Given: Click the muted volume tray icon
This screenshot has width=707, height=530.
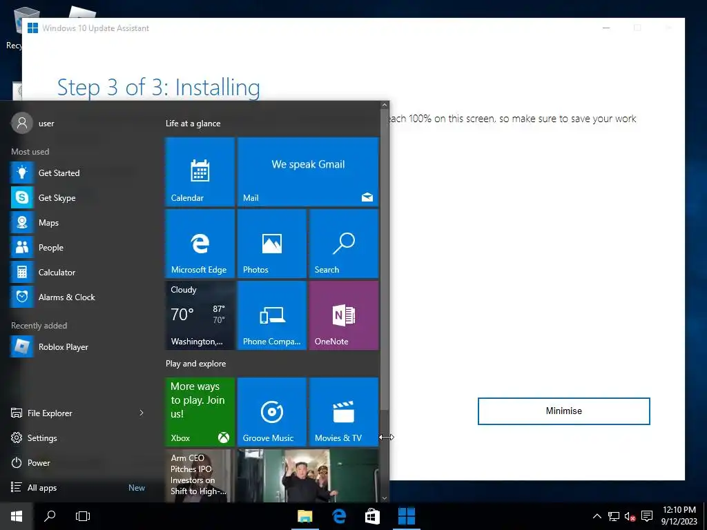Looking at the screenshot, I should click(630, 516).
